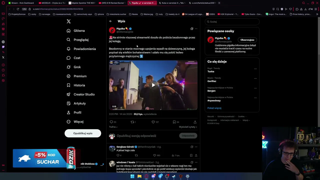Go back using the Wpis arrow
Viewport: 320px width, 180px height.
(110, 21)
